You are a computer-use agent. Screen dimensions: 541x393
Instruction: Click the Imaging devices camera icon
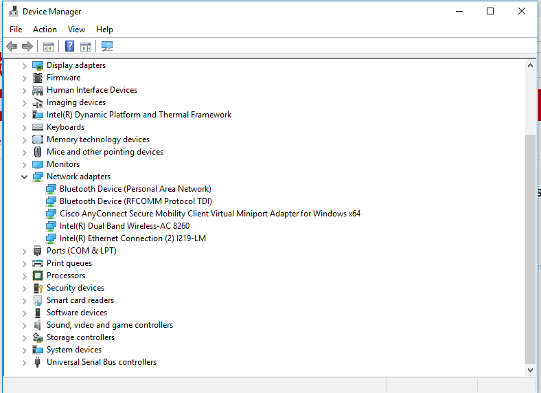pyautogui.click(x=38, y=102)
